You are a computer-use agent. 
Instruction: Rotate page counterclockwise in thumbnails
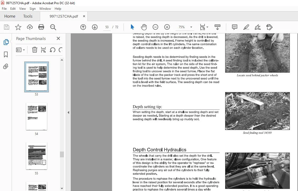(x=53, y=50)
